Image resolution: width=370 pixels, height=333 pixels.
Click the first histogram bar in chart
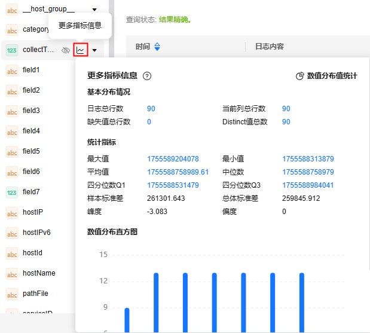(127, 320)
